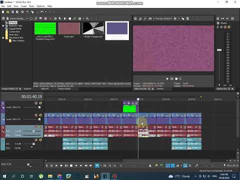Select the Tagged Media tree item

point(15,28)
